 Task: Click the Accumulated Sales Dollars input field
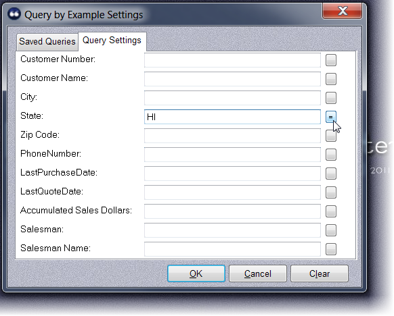coord(232,211)
